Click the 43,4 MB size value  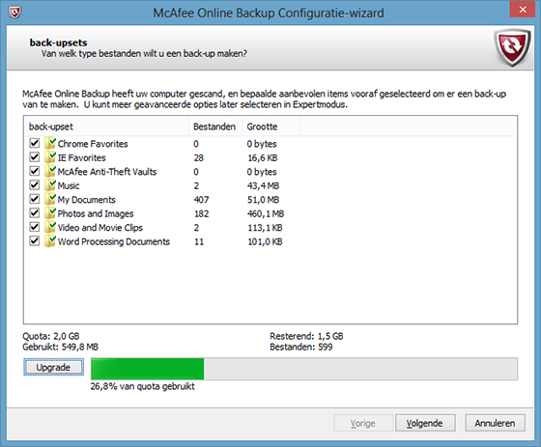click(263, 186)
